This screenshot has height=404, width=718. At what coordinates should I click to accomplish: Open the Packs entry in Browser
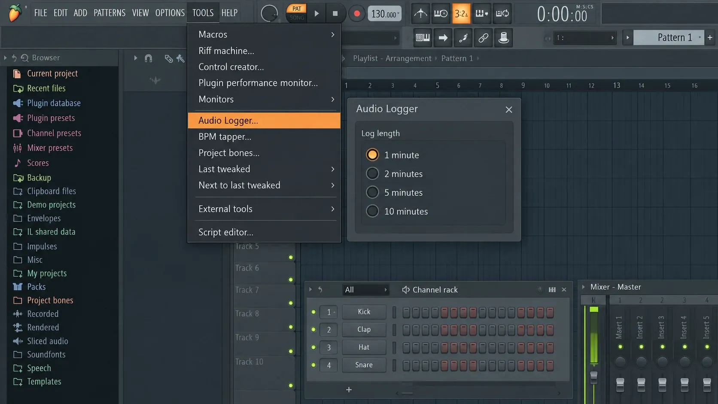pyautogui.click(x=36, y=287)
